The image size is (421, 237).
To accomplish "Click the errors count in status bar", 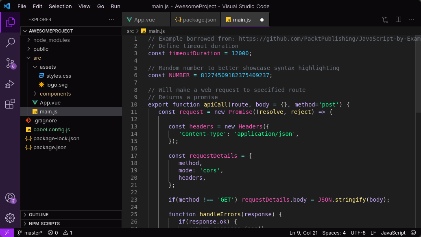I will point(53,233).
